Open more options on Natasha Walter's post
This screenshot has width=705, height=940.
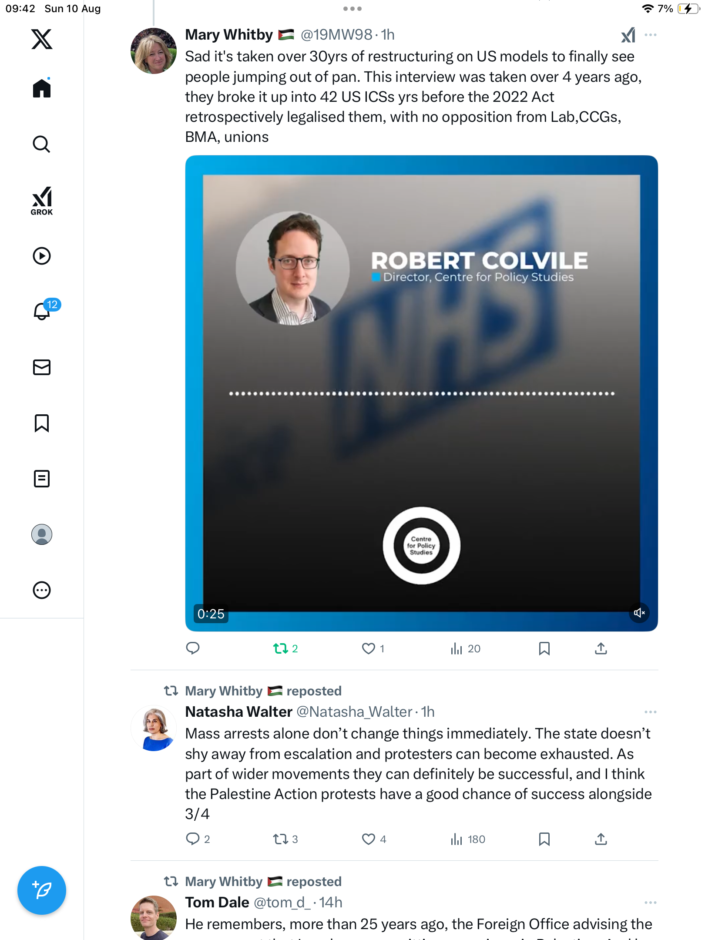pos(650,712)
